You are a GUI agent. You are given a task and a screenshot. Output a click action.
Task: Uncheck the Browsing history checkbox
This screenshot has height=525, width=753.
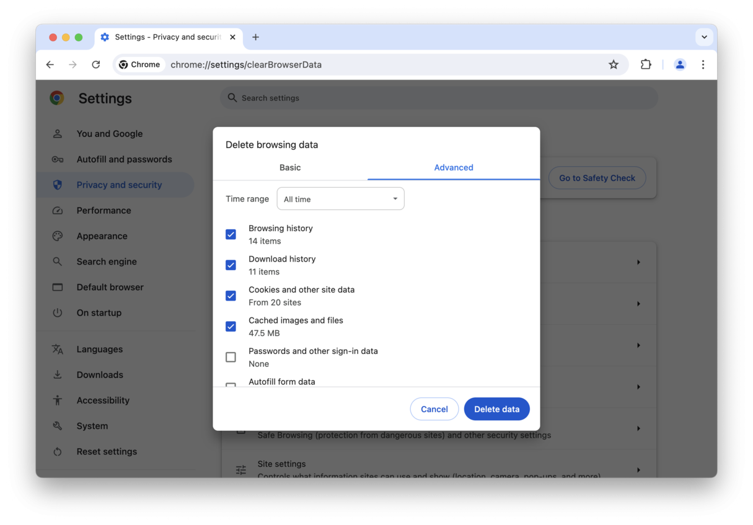[231, 234]
